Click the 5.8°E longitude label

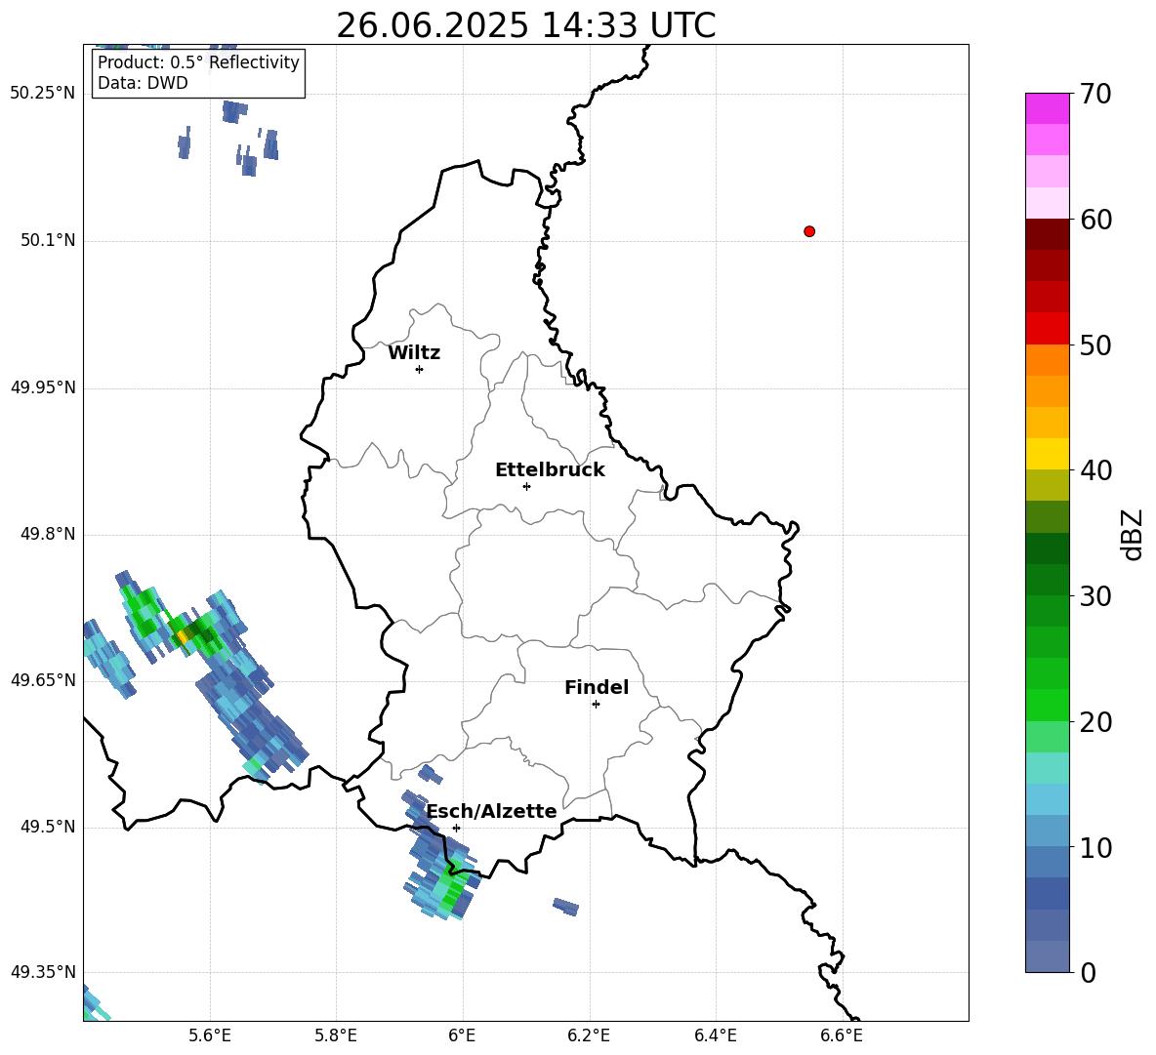pos(336,1035)
